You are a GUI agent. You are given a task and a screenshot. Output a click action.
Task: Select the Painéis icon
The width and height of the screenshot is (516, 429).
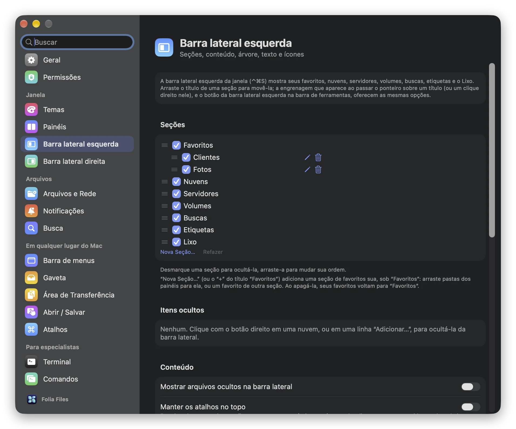click(x=31, y=127)
